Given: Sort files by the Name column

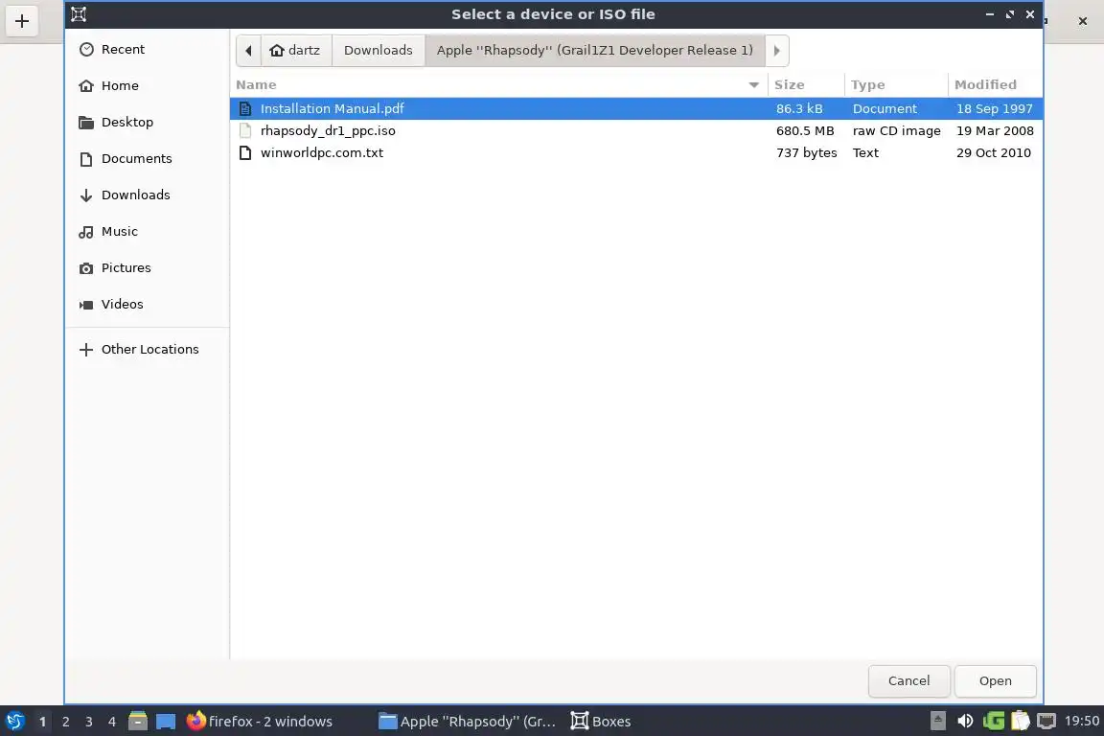Looking at the screenshot, I should (498, 84).
